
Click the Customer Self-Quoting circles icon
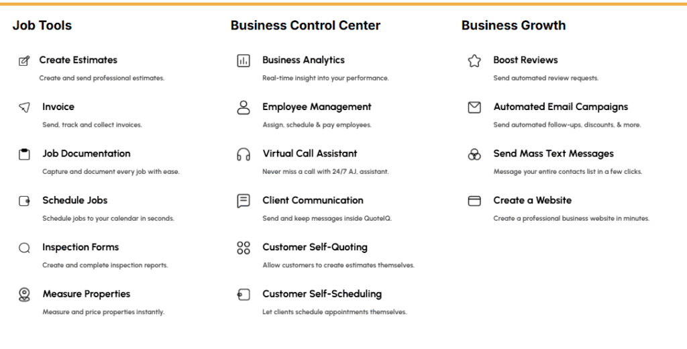point(243,248)
